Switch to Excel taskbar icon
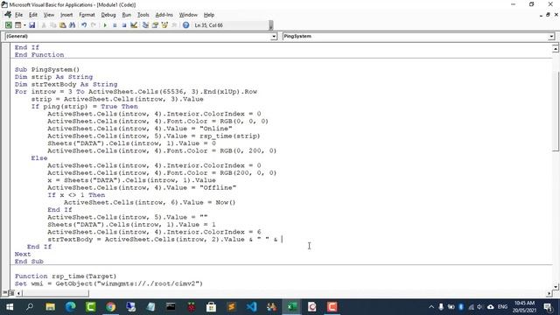The image size is (560, 315). pyautogui.click(x=291, y=307)
